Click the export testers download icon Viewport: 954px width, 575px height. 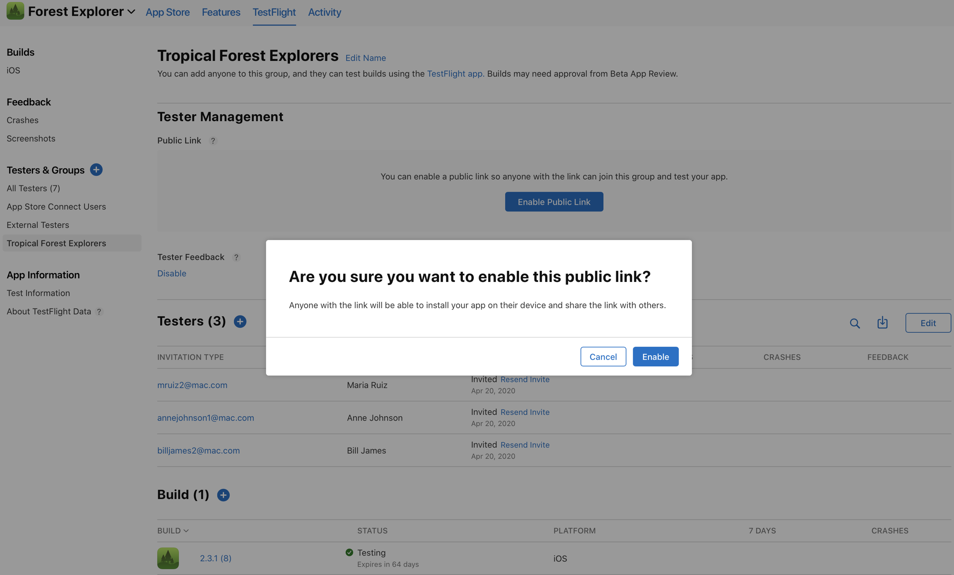point(882,322)
